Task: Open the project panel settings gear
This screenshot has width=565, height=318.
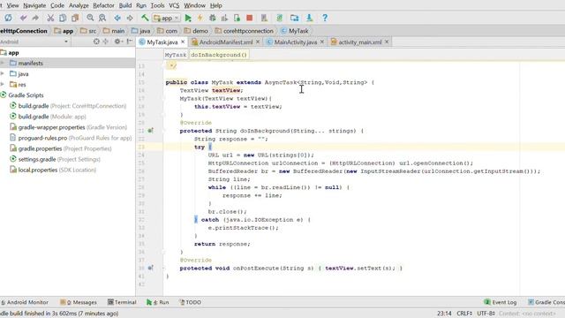Action: [117, 42]
